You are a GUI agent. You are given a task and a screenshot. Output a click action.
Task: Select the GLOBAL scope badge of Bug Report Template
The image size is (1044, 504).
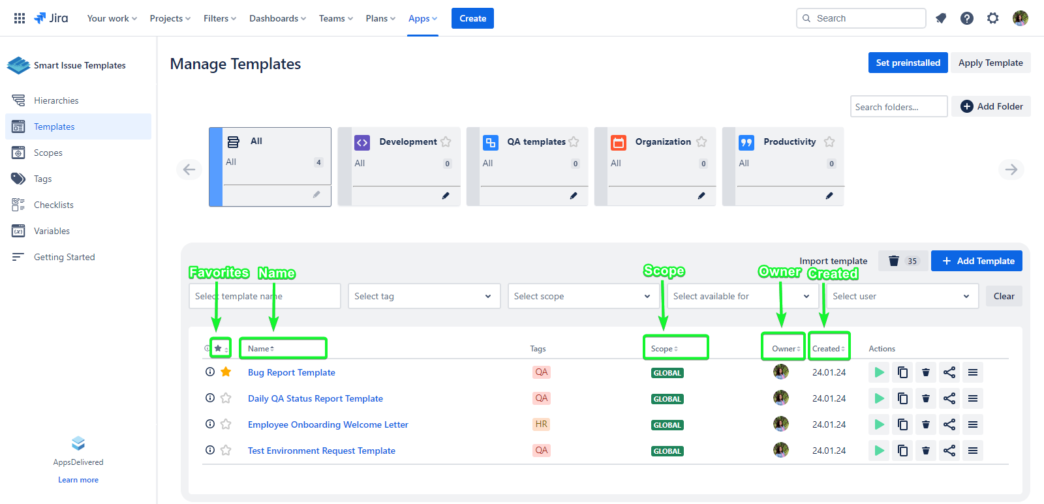pyautogui.click(x=667, y=373)
